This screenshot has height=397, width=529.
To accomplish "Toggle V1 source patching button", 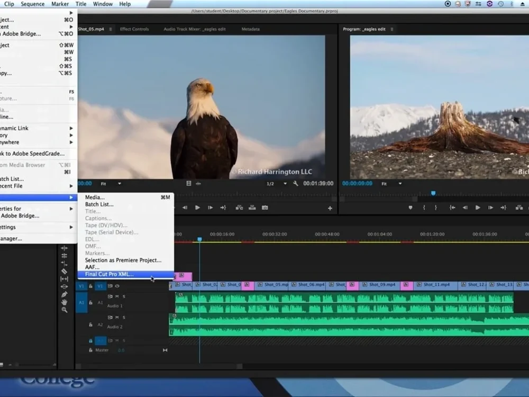I will (x=81, y=286).
